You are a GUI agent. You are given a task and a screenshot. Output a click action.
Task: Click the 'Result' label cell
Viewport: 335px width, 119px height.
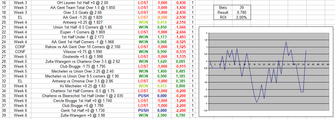tap(223, 13)
